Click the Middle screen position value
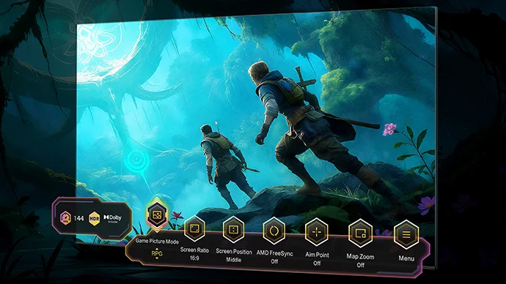This screenshot has height=284, width=506. 234,260
